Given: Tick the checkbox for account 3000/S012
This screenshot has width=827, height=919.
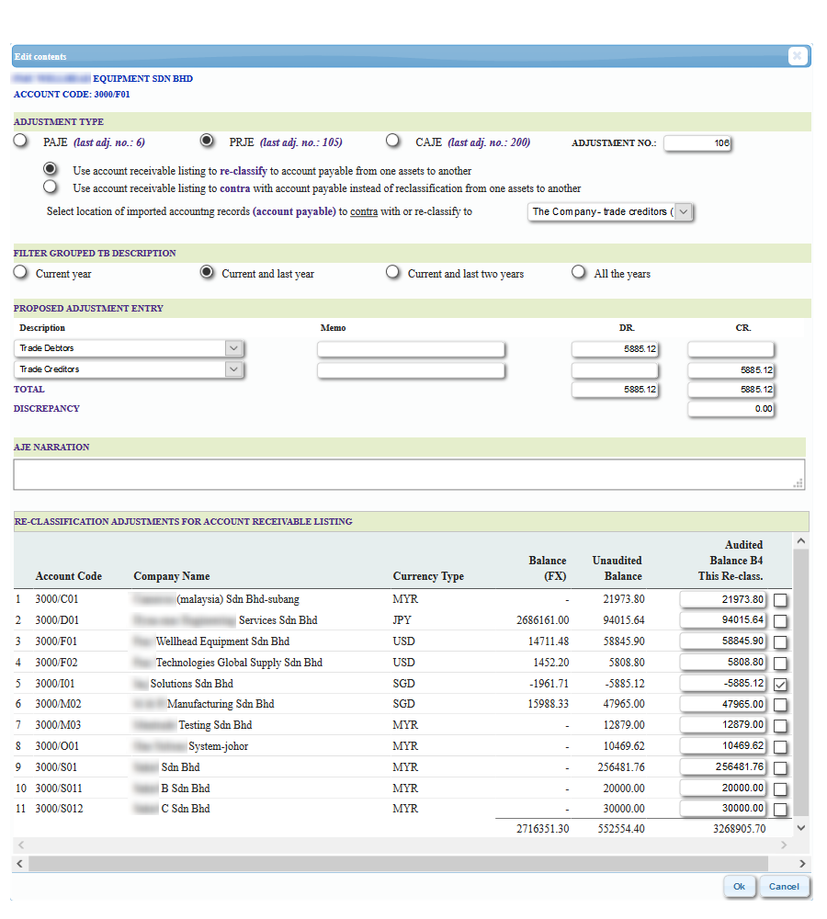Looking at the screenshot, I should coord(780,810).
